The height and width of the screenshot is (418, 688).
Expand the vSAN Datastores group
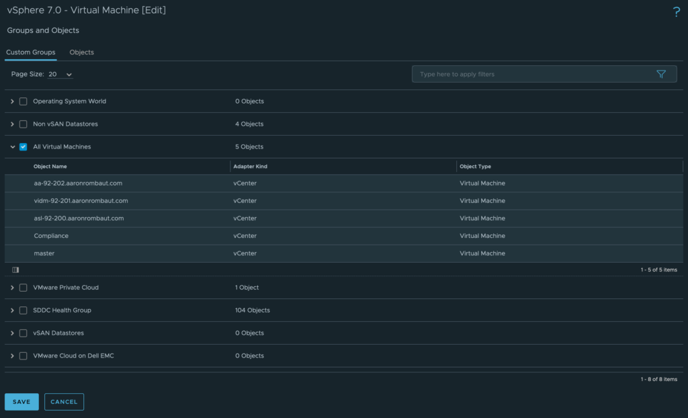click(12, 333)
